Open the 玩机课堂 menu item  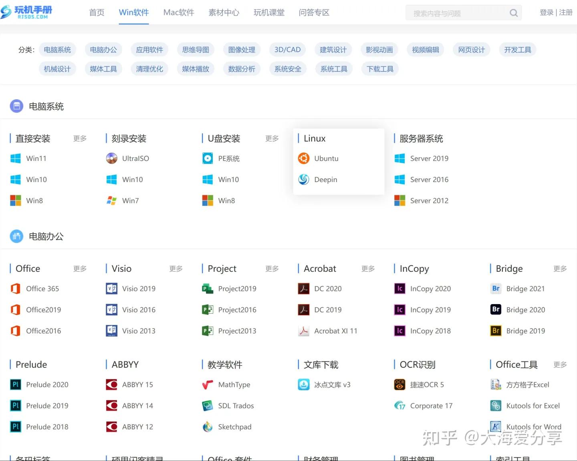point(269,12)
